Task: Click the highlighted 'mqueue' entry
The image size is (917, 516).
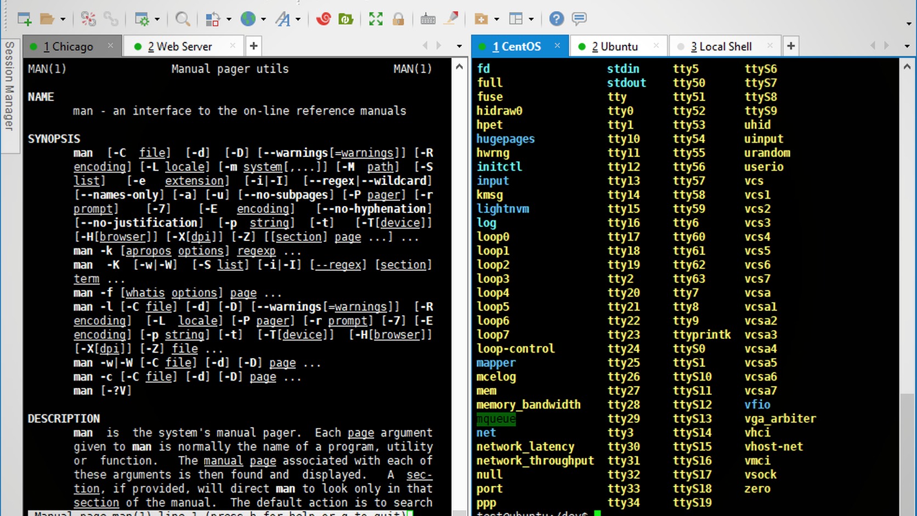Action: point(496,419)
